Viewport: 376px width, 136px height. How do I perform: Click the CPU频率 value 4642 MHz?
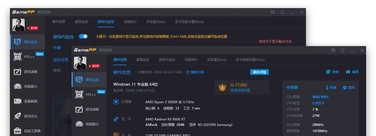[x=320, y=97]
